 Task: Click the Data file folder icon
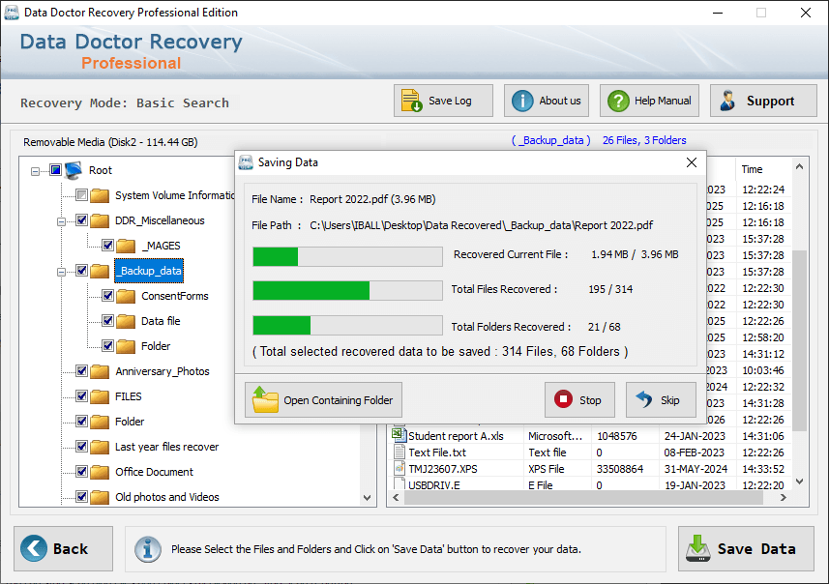tap(126, 321)
